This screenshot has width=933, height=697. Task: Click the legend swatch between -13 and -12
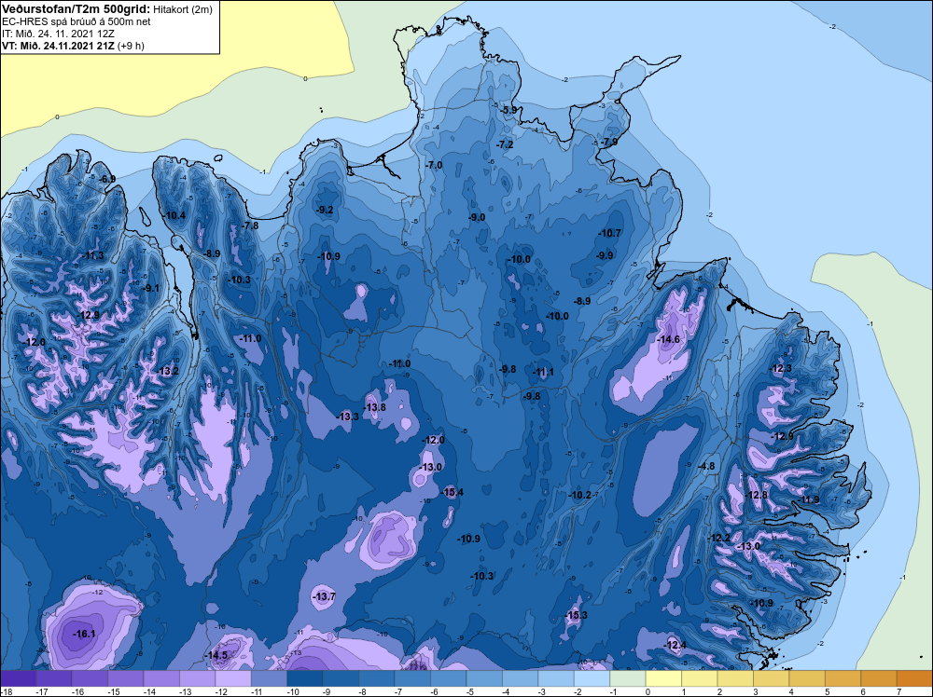click(x=198, y=678)
